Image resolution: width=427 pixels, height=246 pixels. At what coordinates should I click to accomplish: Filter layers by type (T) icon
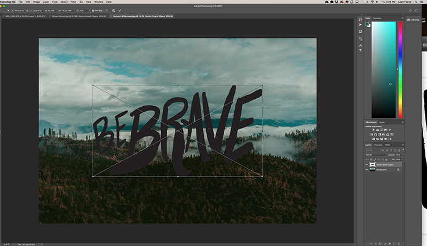coord(391,150)
